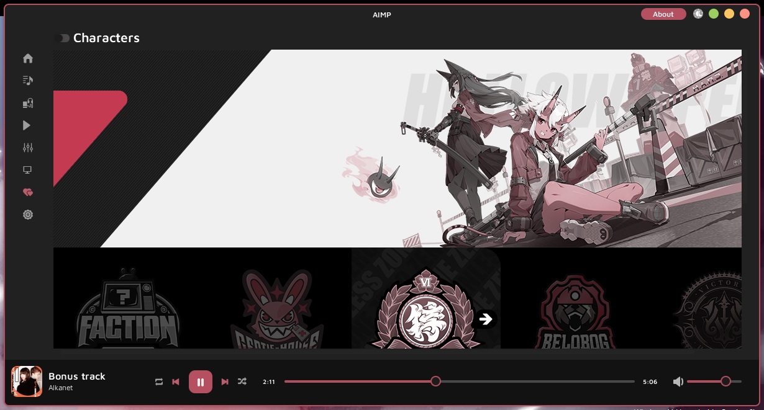The image size is (764, 410).
Task: Open the pink double-hearts sidebar icon
Action: [x=27, y=192]
